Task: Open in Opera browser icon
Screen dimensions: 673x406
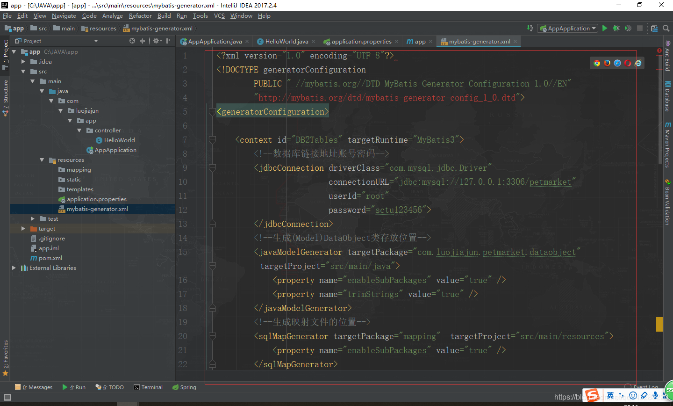Action: tap(628, 63)
